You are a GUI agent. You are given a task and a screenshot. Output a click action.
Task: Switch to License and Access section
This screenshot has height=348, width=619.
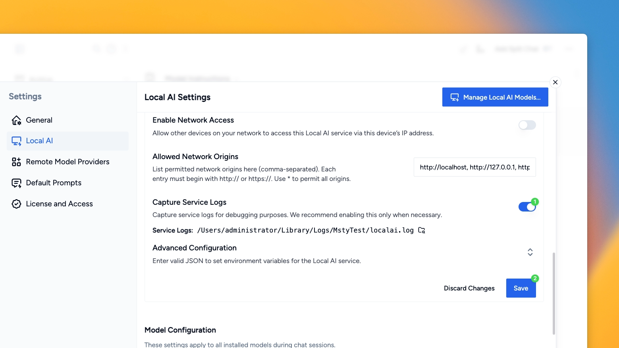point(59,204)
